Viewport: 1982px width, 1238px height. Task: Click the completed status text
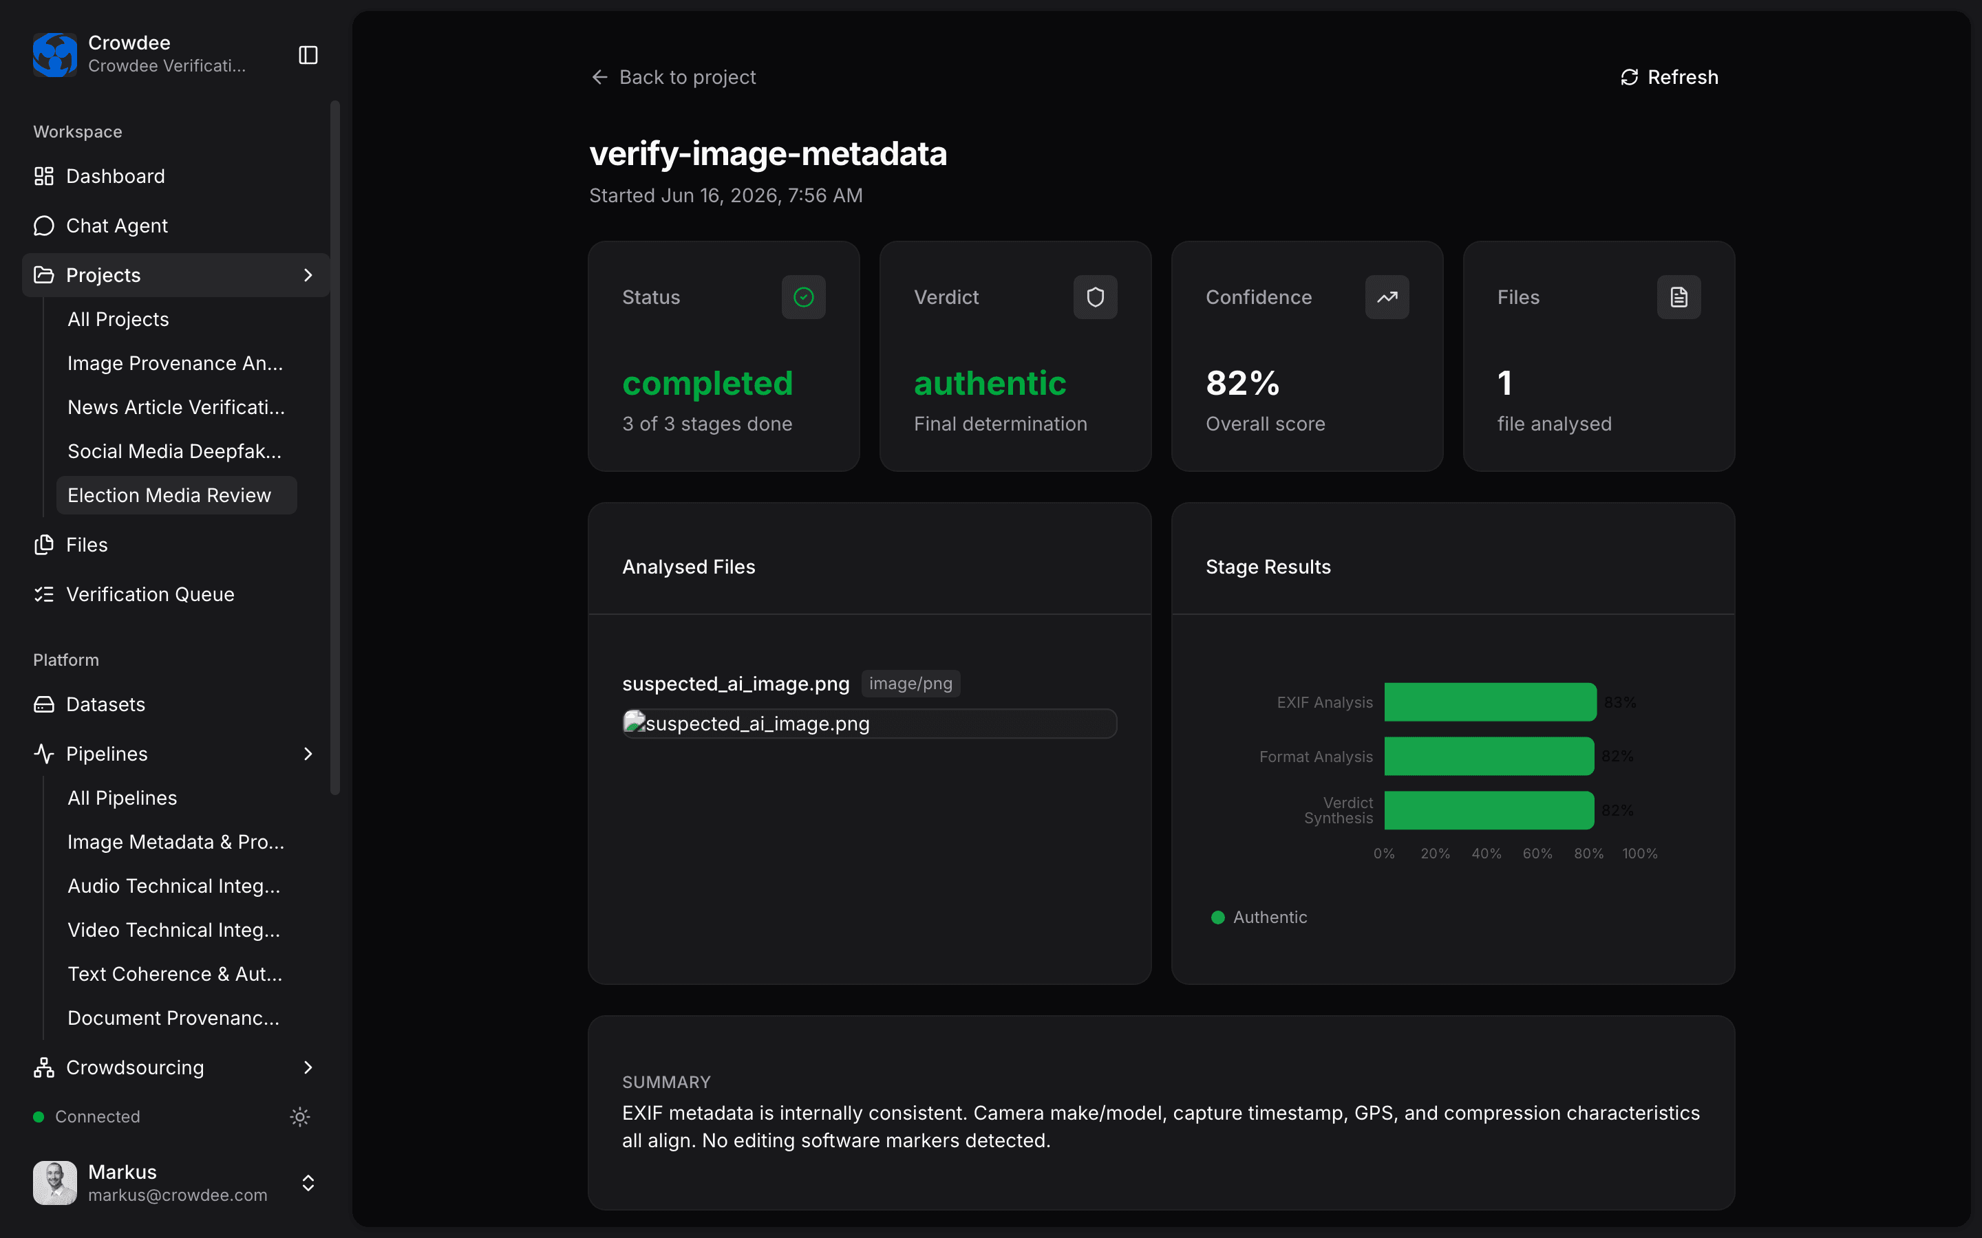click(707, 383)
